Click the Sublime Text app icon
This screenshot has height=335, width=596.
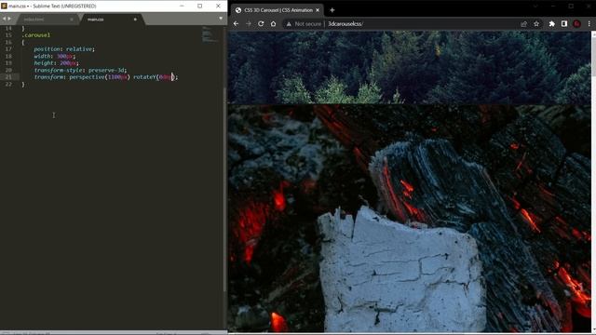coord(4,7)
